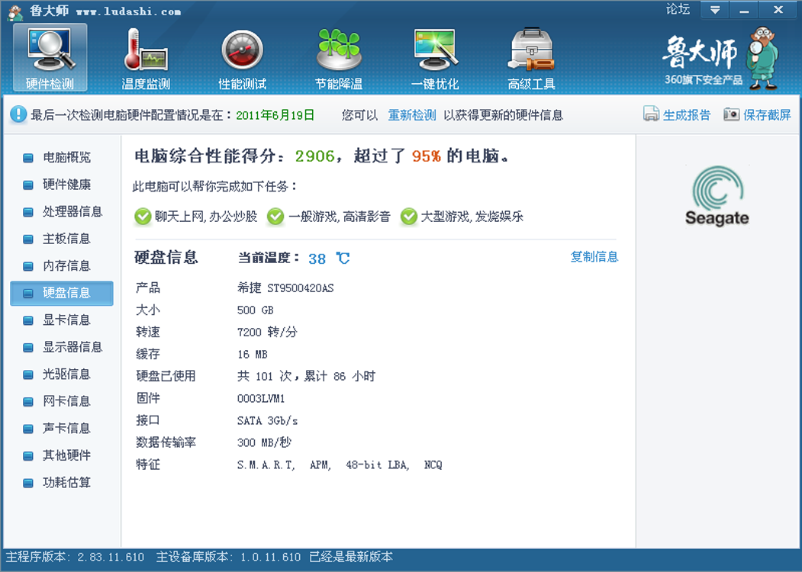Select 网卡信息 in the sidebar
The width and height of the screenshot is (802, 572).
point(62,401)
